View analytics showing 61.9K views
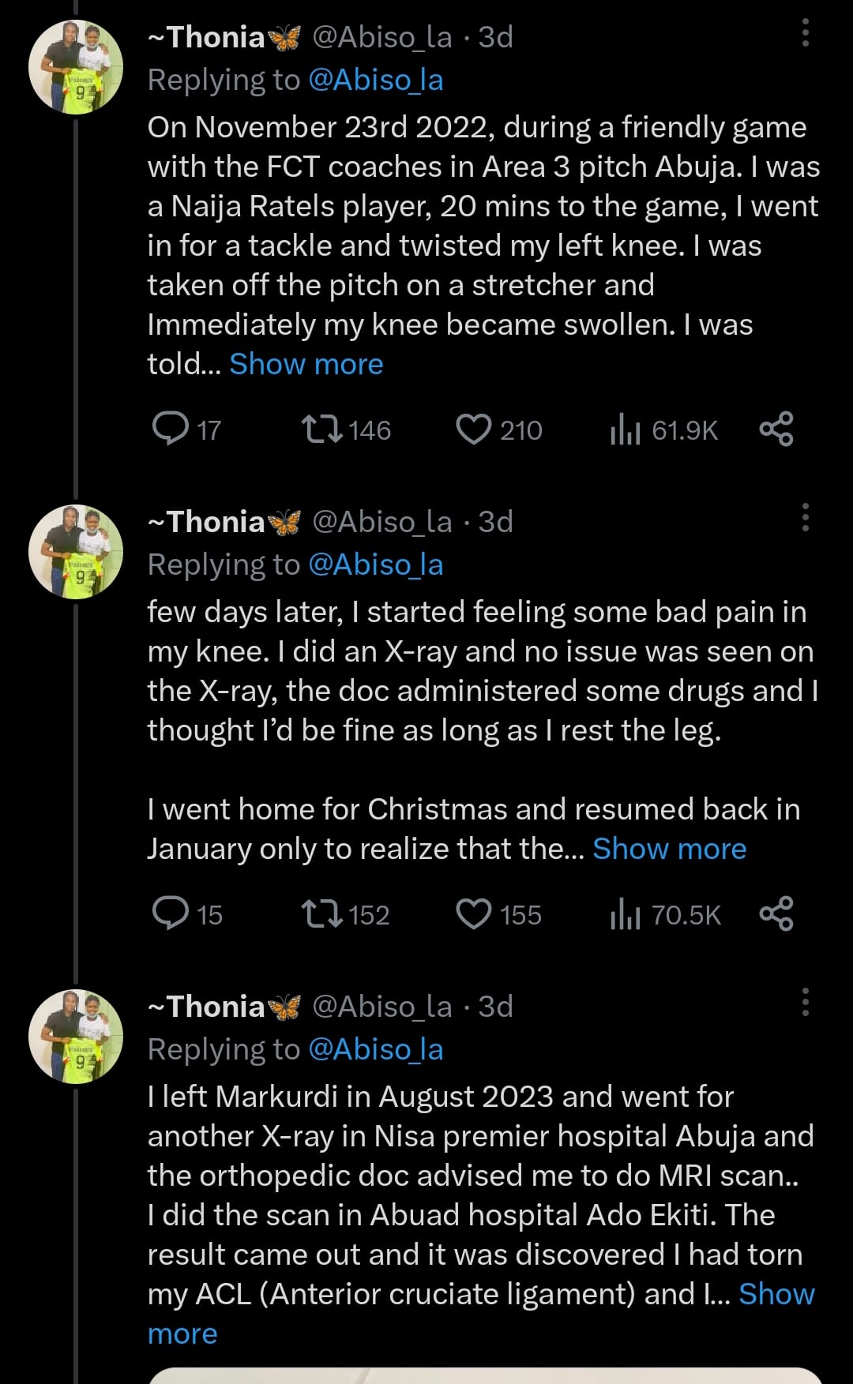Screen dimensions: 853x1384 (625, 429)
